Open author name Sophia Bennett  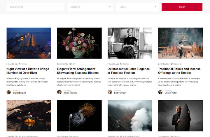point(20,93)
